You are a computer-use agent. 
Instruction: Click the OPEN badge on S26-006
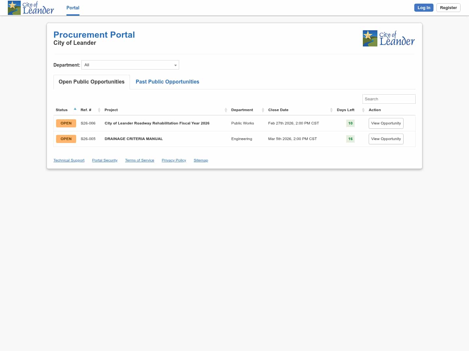click(x=66, y=123)
